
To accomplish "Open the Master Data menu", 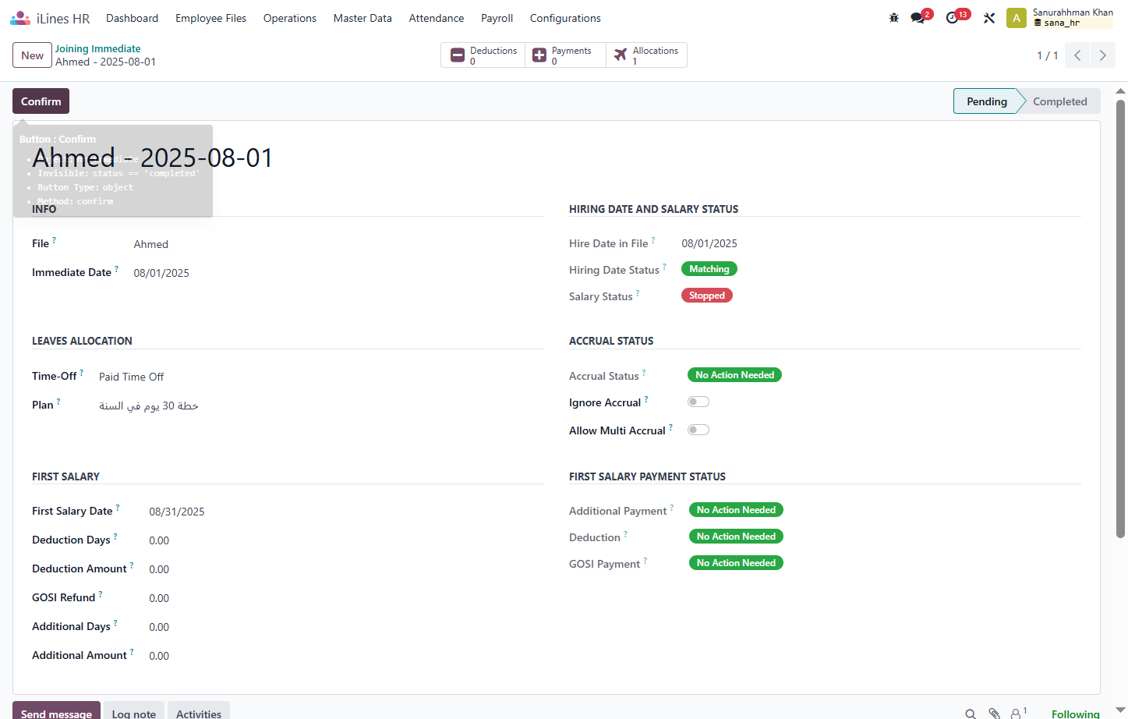I will pos(362,18).
